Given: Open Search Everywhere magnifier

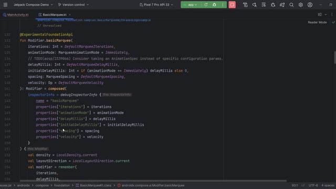Looking at the screenshot, I should (291, 5).
